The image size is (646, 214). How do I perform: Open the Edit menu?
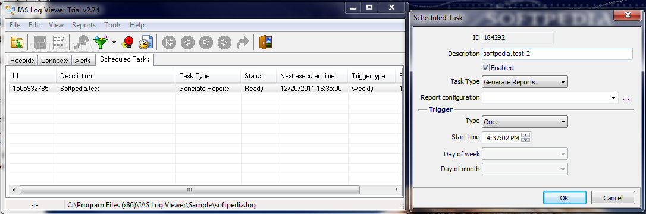click(x=34, y=25)
